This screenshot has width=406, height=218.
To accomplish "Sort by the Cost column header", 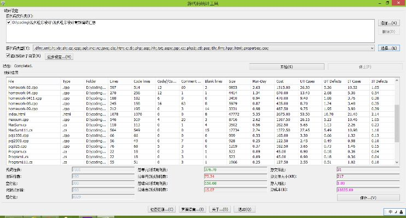I will tap(286, 81).
